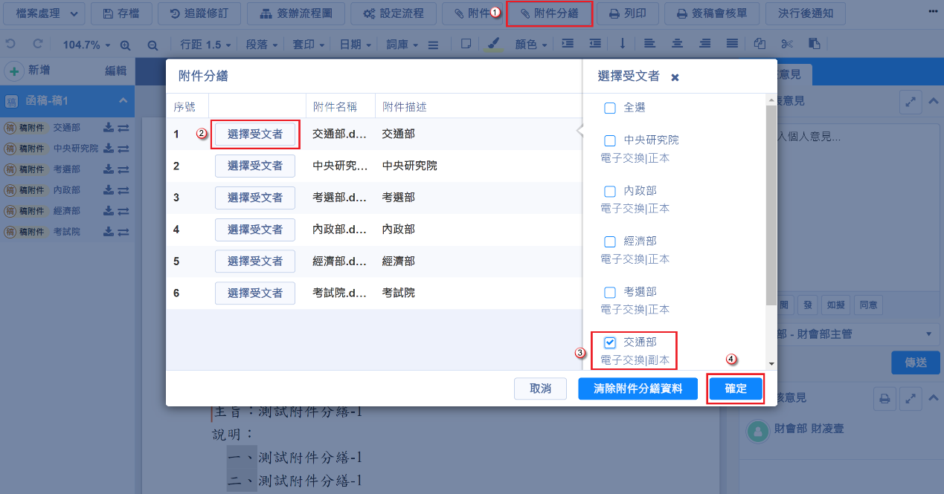944x494 pixels.
Task: Collapse the 函稿-稿1 section
Action: click(123, 101)
